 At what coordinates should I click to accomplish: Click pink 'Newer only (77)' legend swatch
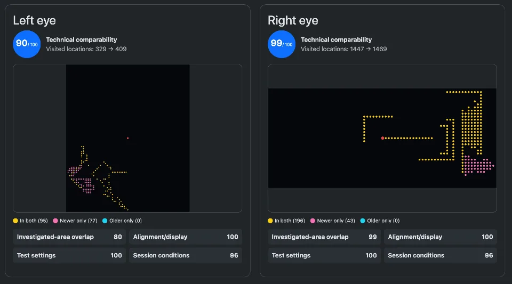55,221
